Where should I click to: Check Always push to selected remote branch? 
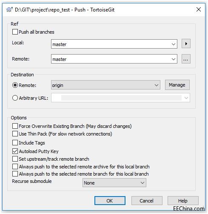point(15,174)
